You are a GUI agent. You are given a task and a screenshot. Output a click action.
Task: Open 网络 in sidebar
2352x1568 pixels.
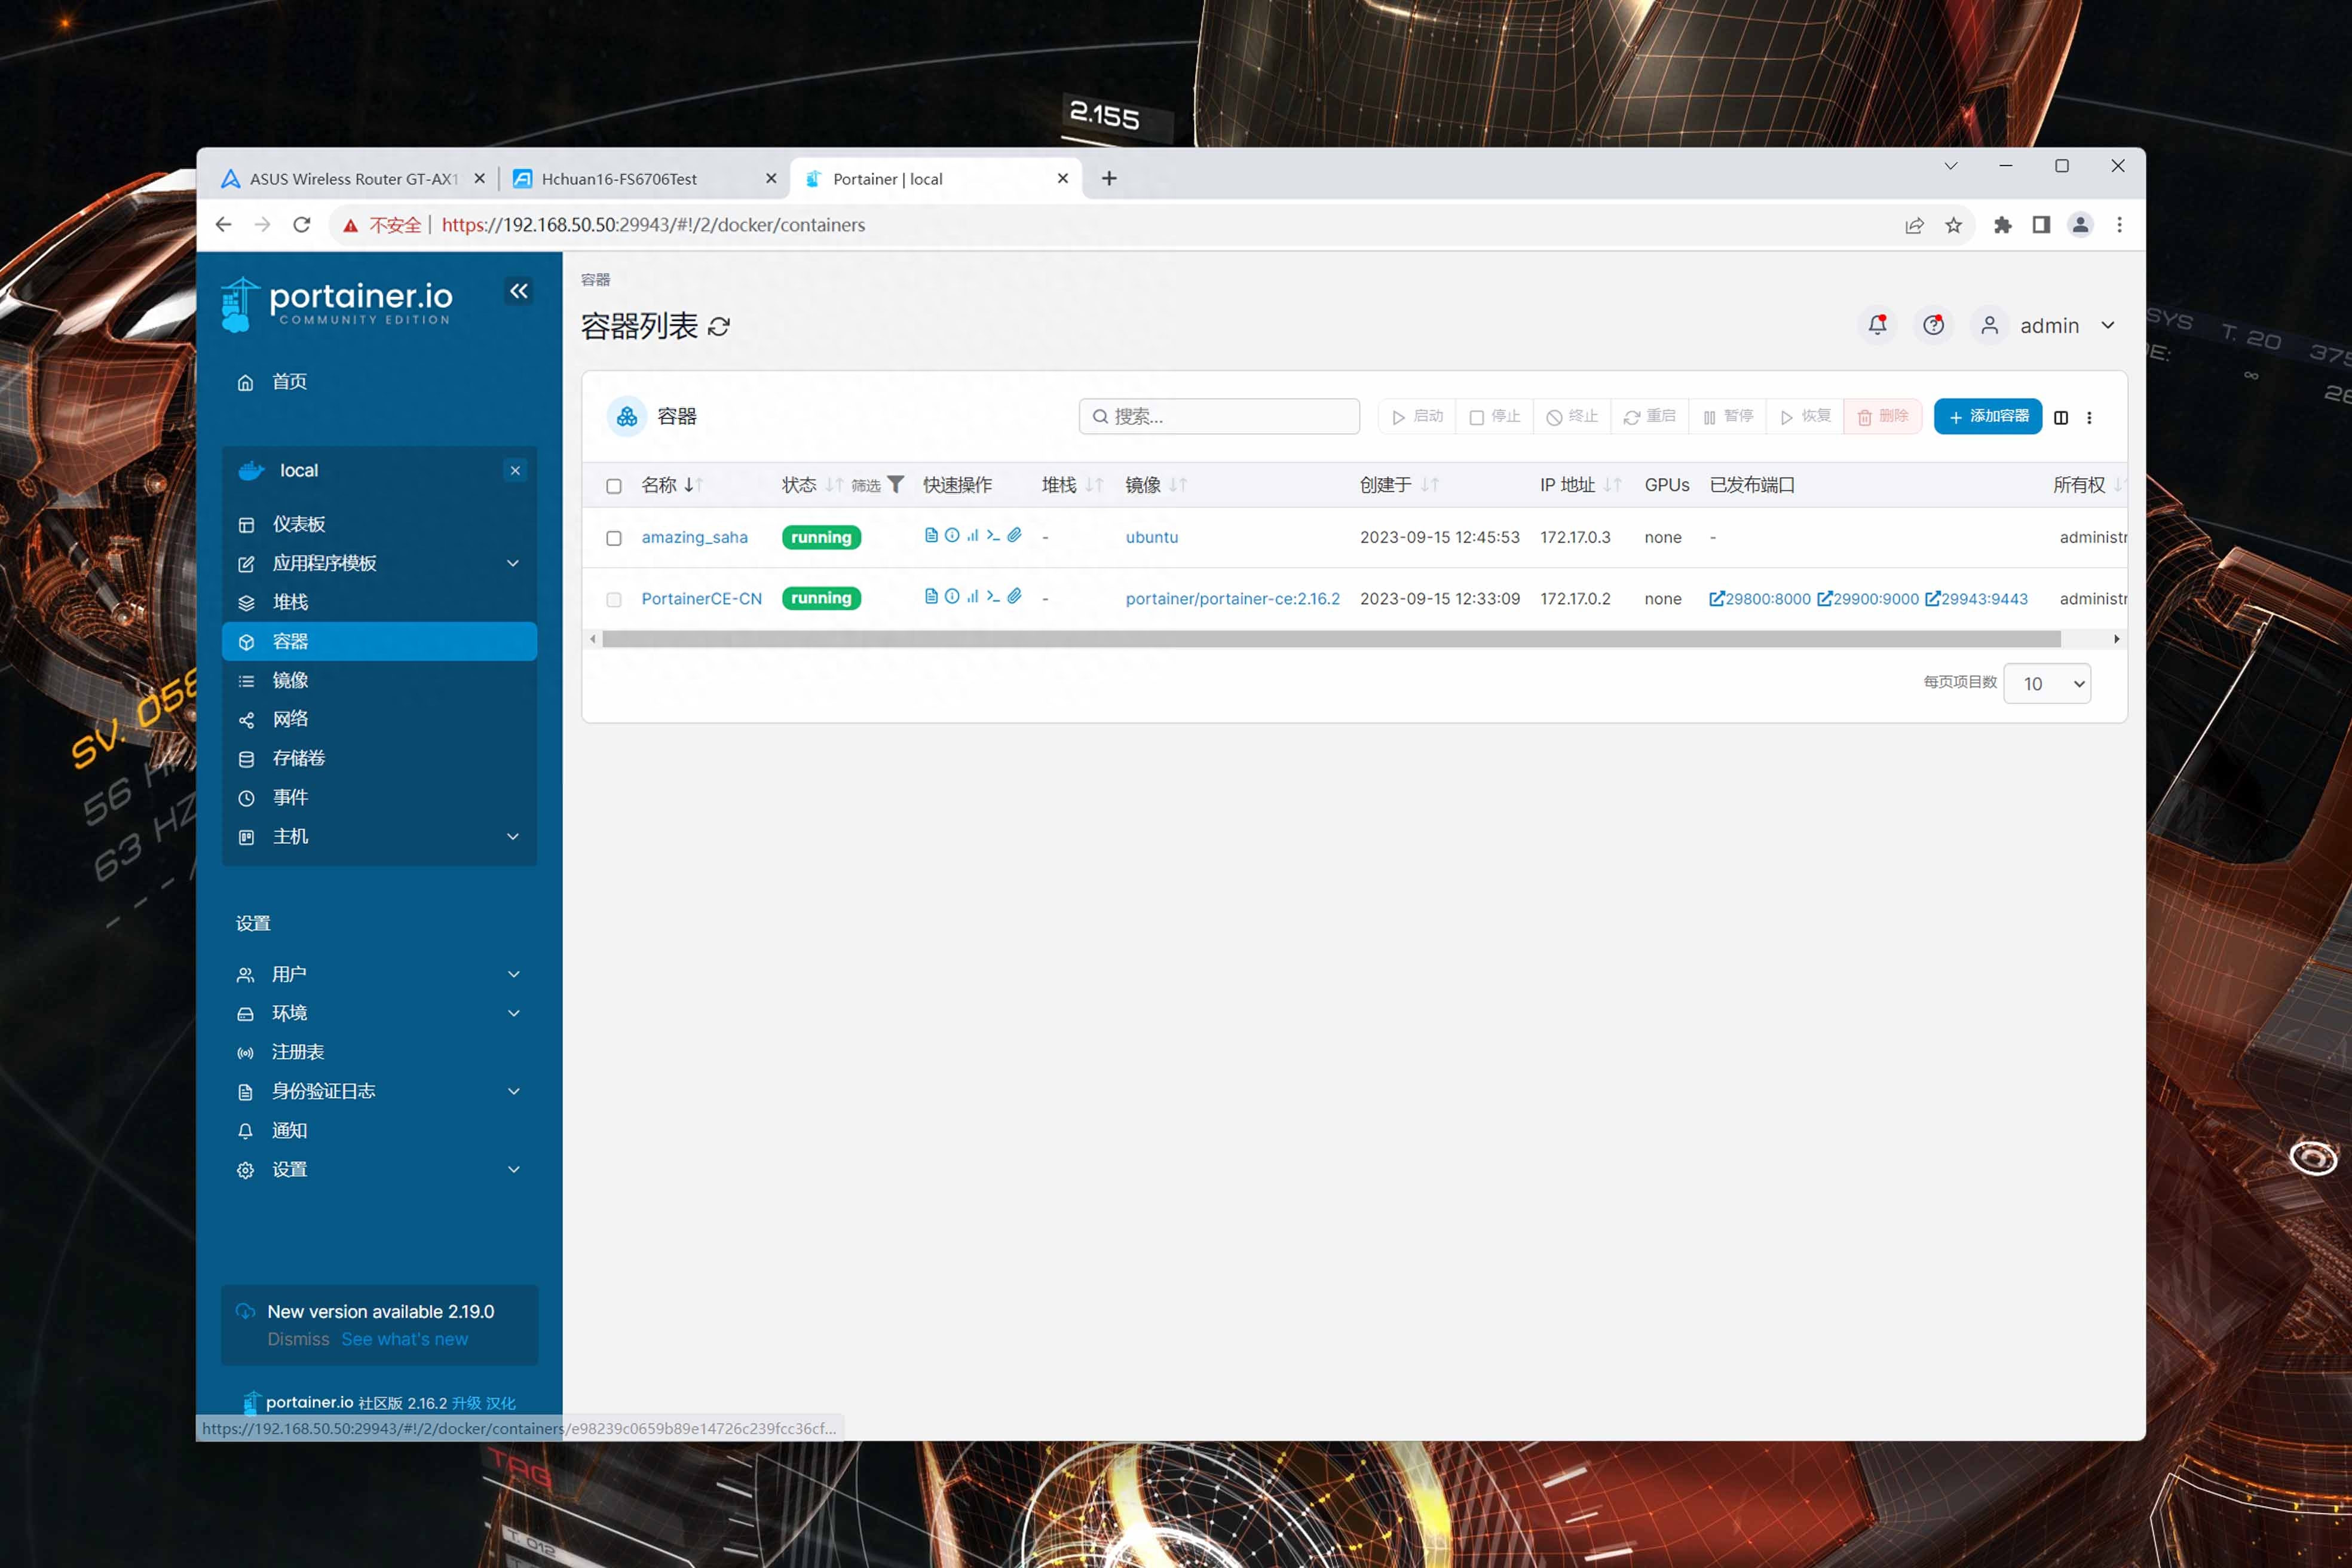[378, 719]
